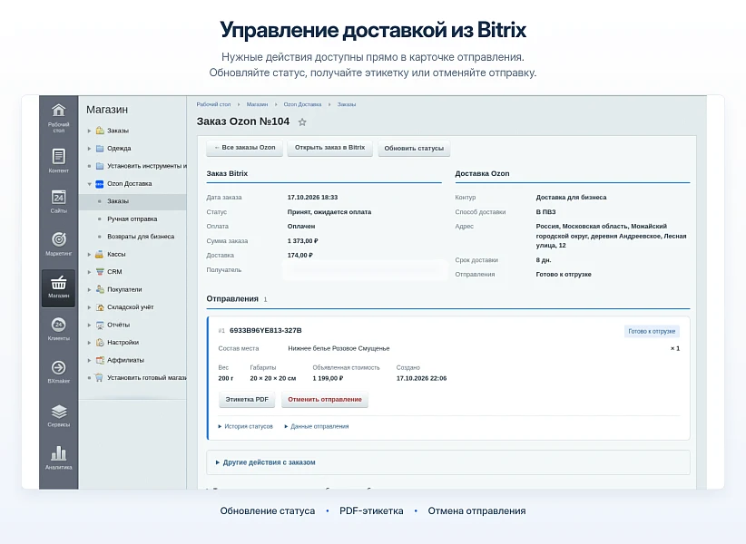Open the BXmaker arrow icon
The height and width of the screenshot is (544, 746).
tap(58, 367)
